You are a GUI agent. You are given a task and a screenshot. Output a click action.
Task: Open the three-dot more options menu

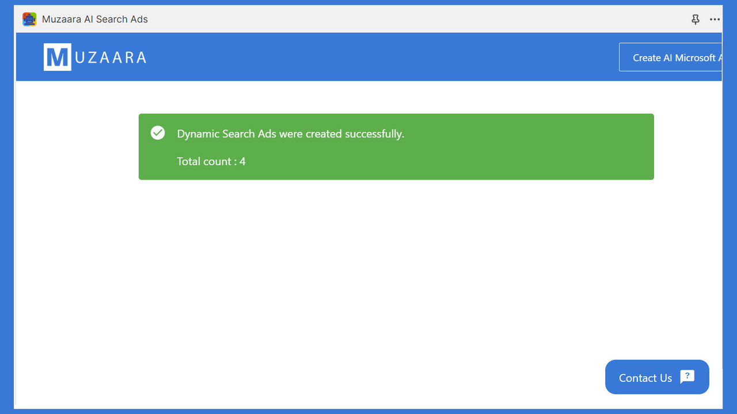tap(715, 20)
